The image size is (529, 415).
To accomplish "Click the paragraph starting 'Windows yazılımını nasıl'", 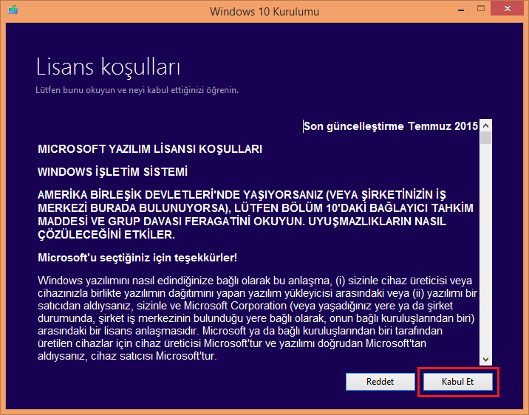I will tap(257, 318).
